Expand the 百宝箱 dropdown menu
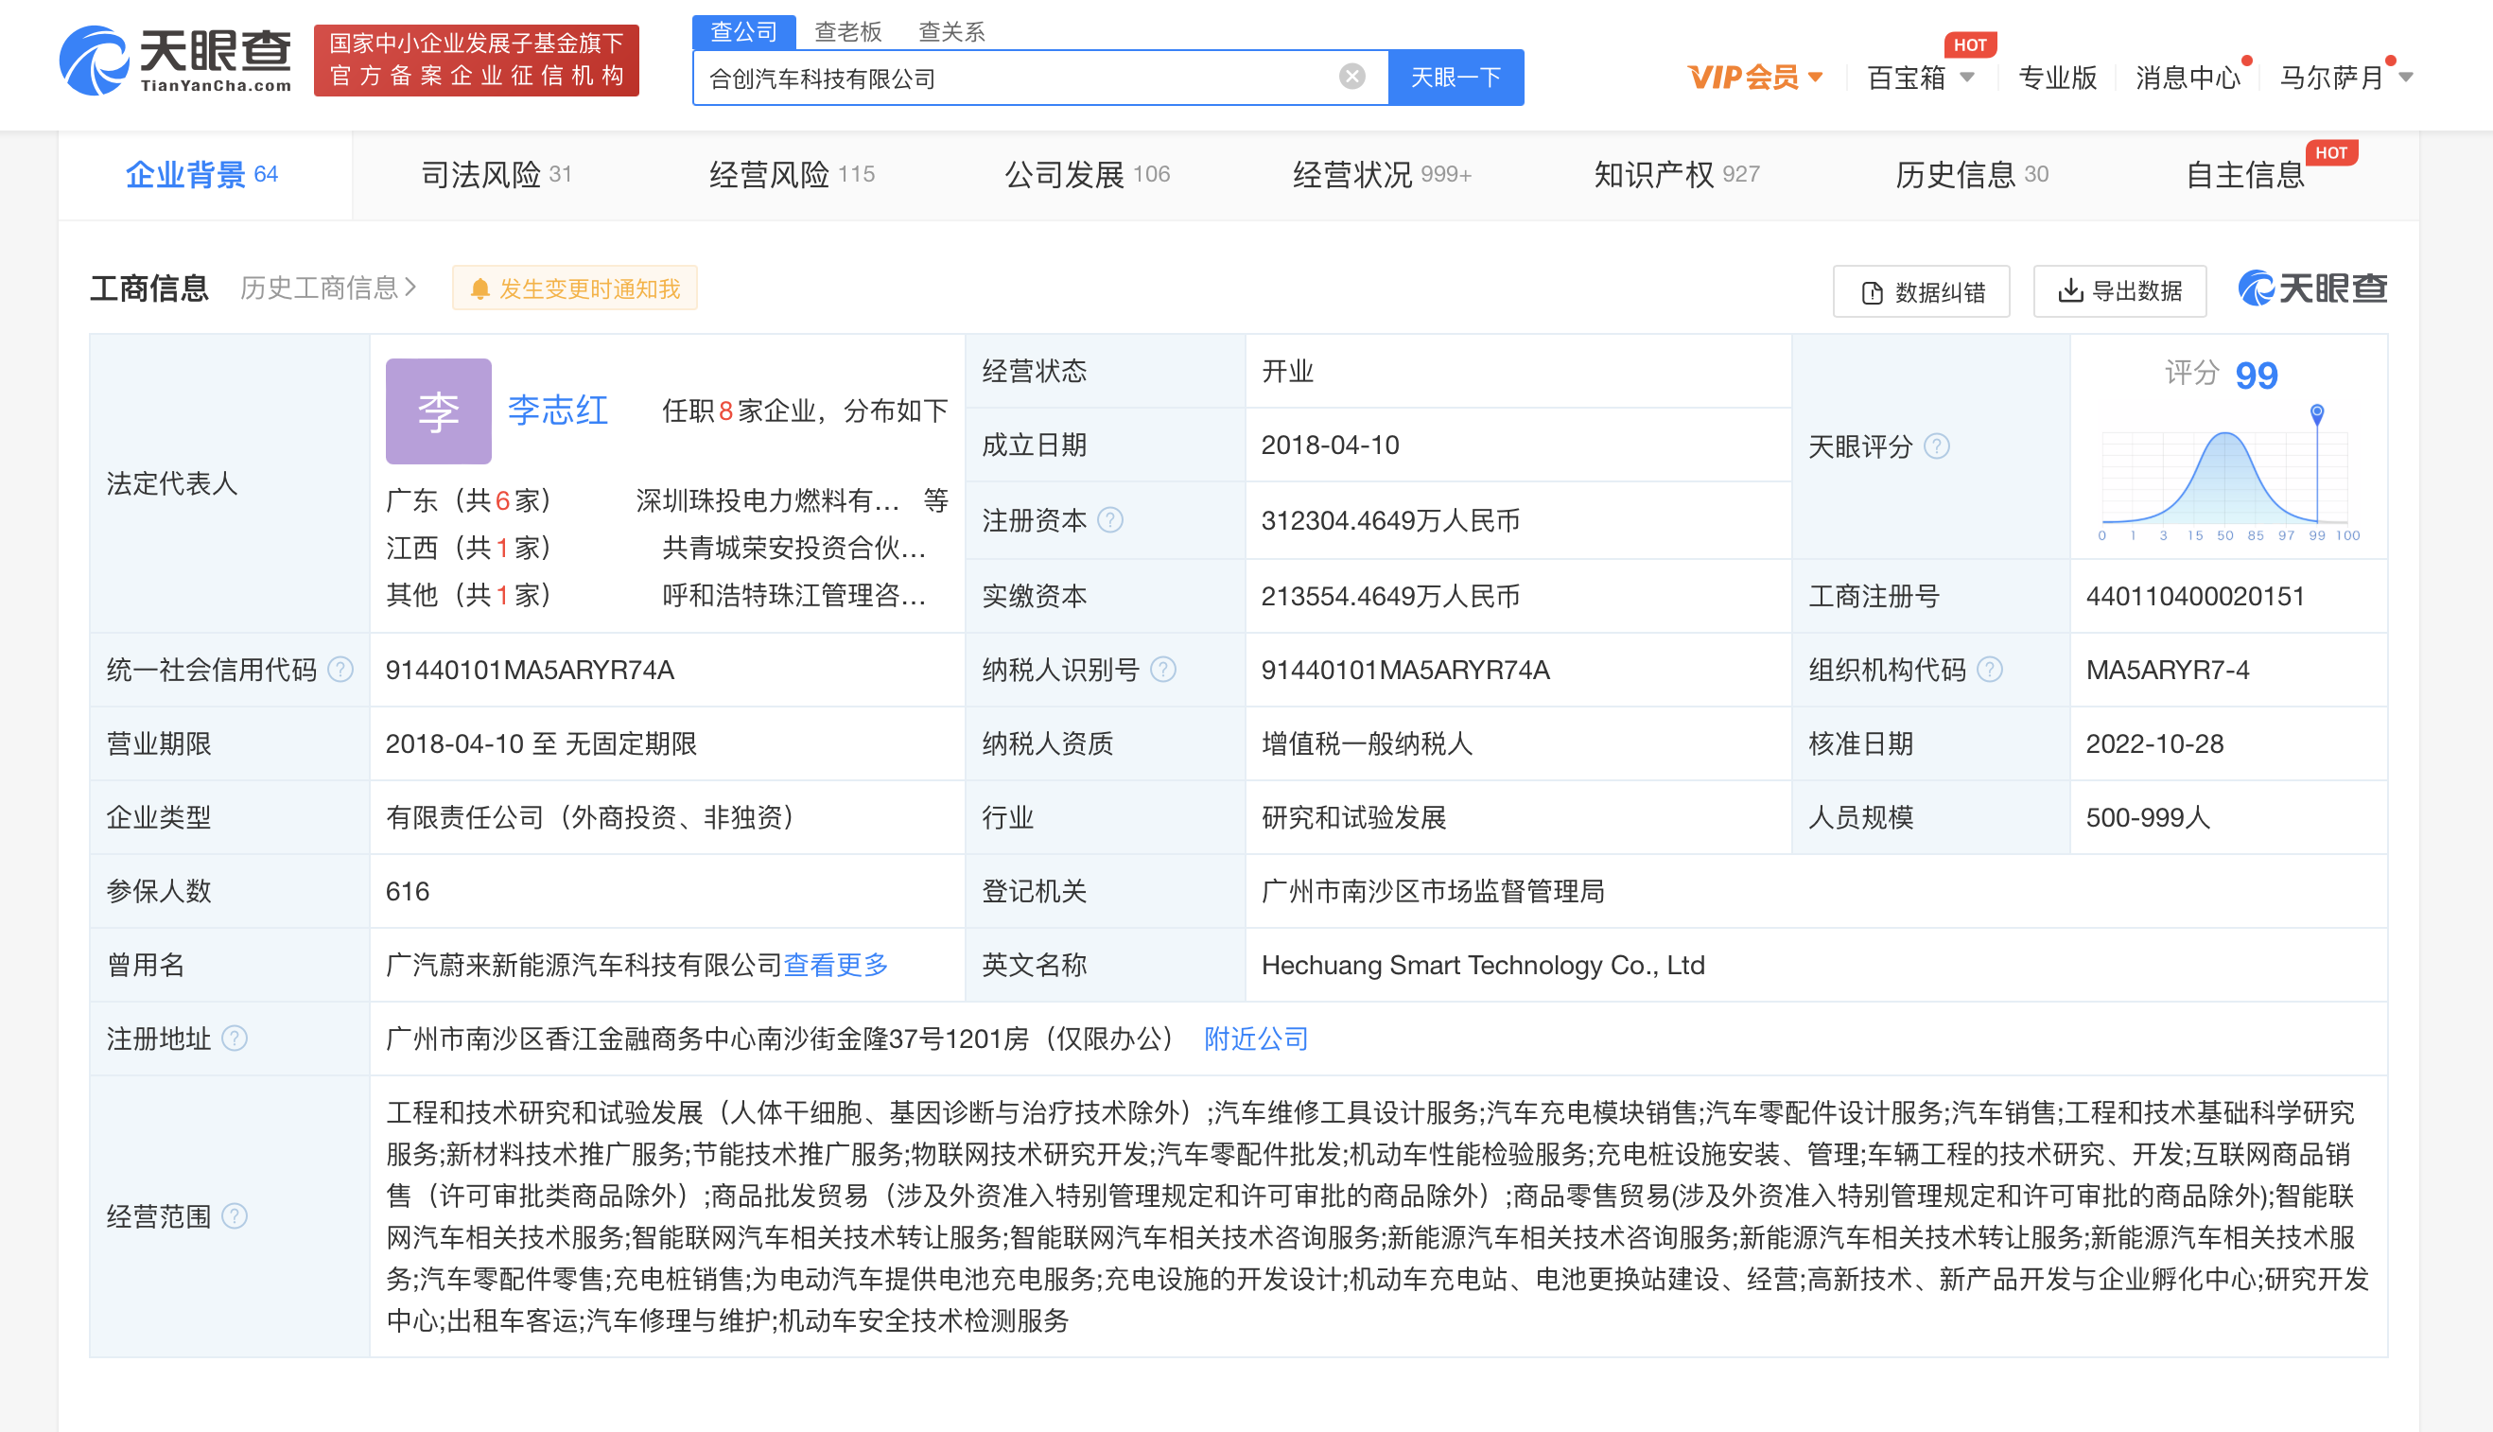Screen dimensions: 2493x1432 coord(1921,77)
